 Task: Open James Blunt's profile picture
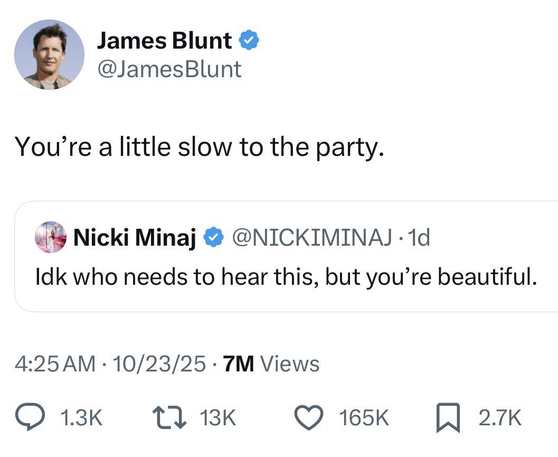[x=49, y=54]
